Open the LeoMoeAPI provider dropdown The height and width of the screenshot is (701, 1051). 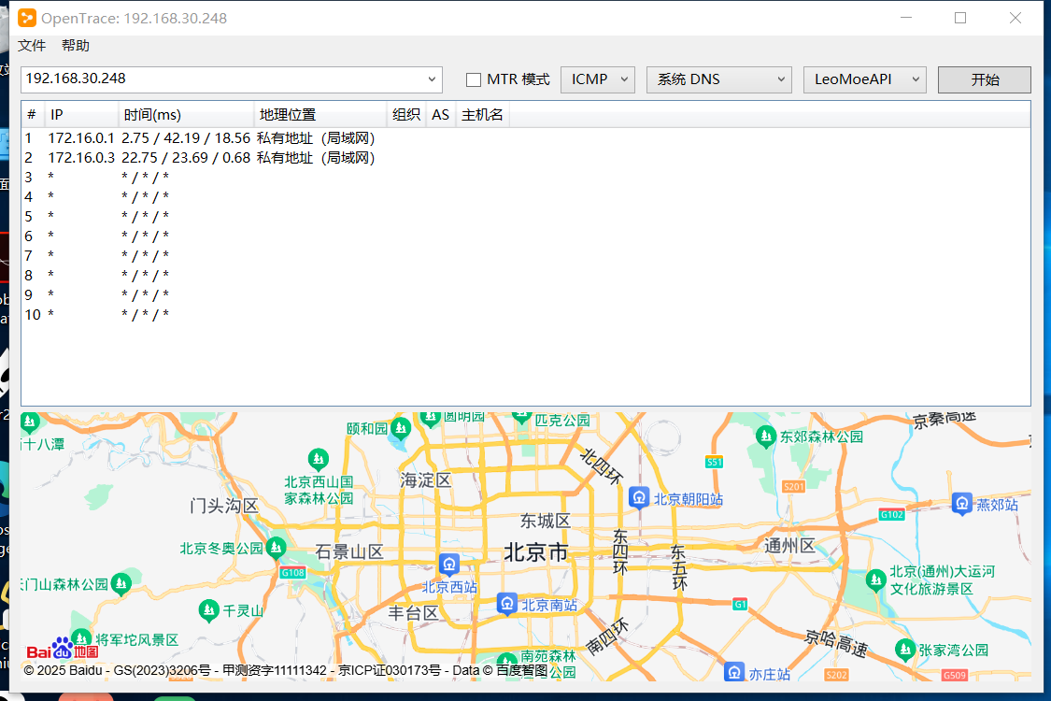(863, 80)
